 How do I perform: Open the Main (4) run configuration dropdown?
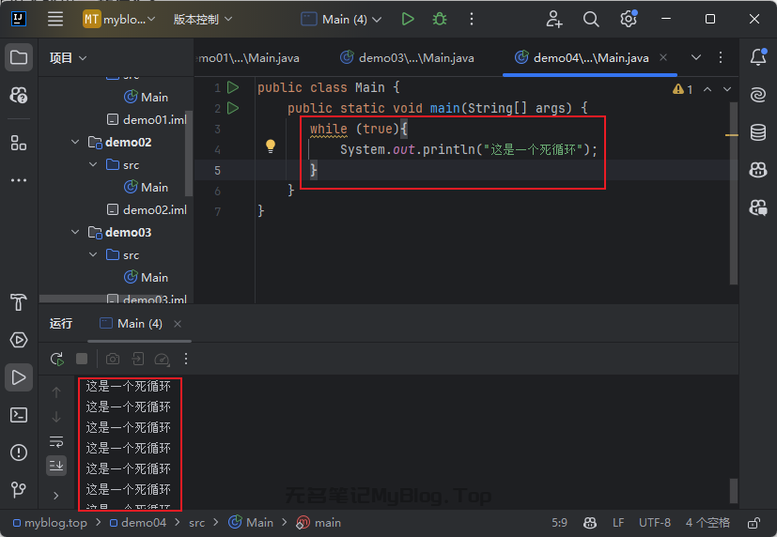pyautogui.click(x=342, y=20)
